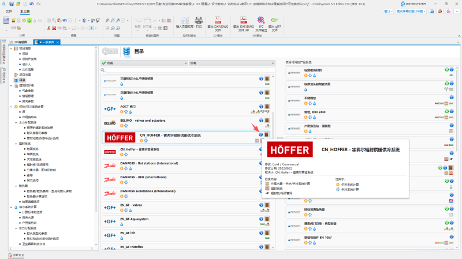462x259 pixels.
Task: Select EN_GF - valves catalog entry
Action: 186,207
